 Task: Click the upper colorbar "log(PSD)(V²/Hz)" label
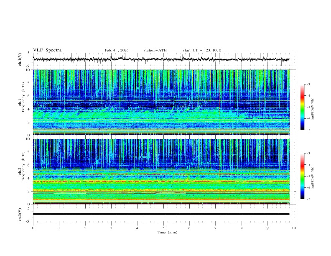click(313, 109)
